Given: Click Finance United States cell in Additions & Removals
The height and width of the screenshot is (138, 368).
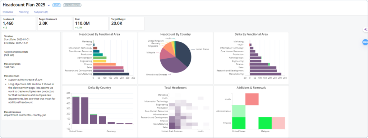Looking at the screenshot, I should tap(239, 123).
